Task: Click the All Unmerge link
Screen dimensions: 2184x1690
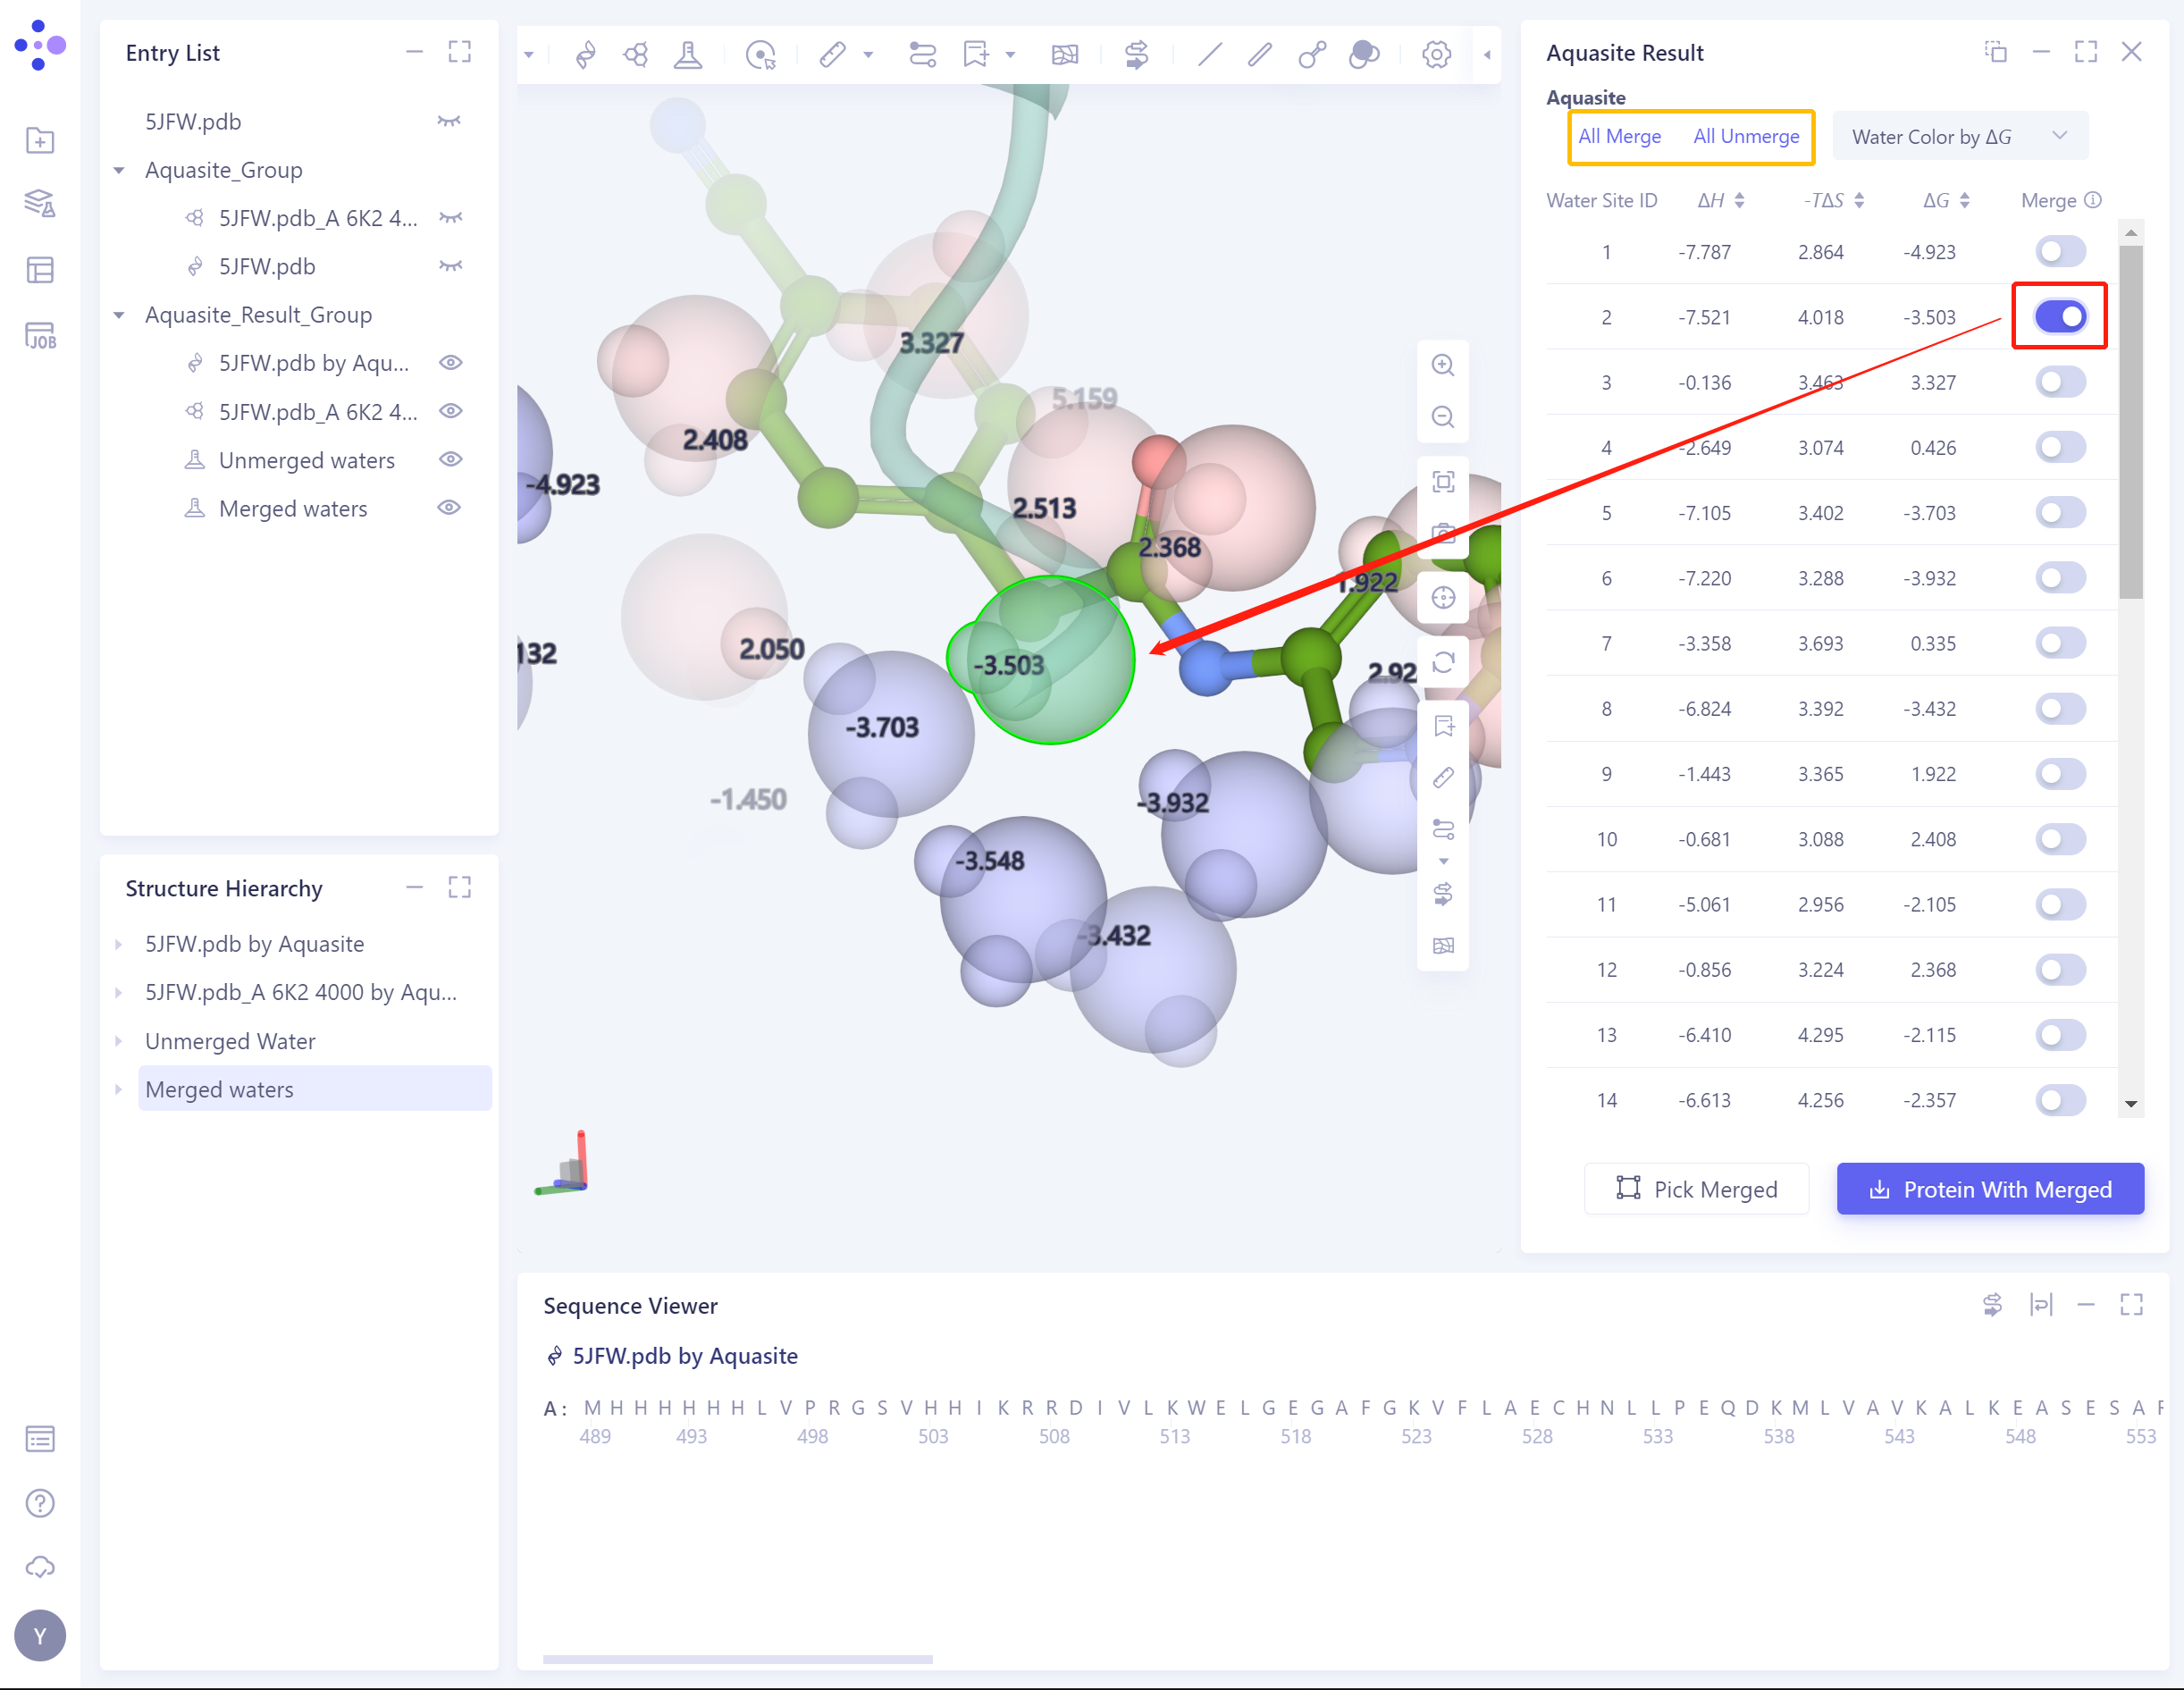Action: point(1745,137)
